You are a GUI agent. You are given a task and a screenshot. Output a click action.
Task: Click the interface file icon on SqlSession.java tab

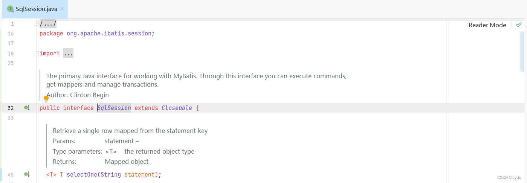[10, 9]
